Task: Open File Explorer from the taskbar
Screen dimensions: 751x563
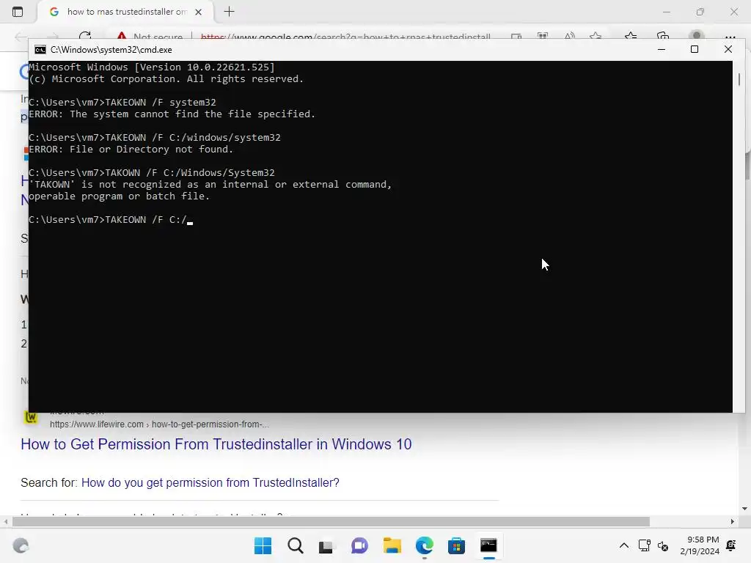Action: click(x=392, y=545)
